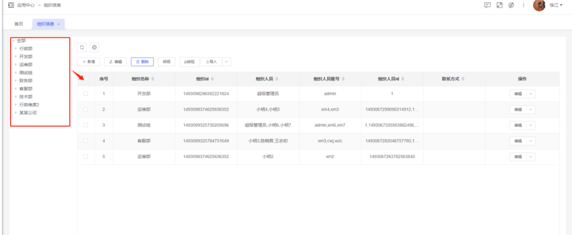
Task: Sort by the 组织id column arrows
Action: [213, 79]
